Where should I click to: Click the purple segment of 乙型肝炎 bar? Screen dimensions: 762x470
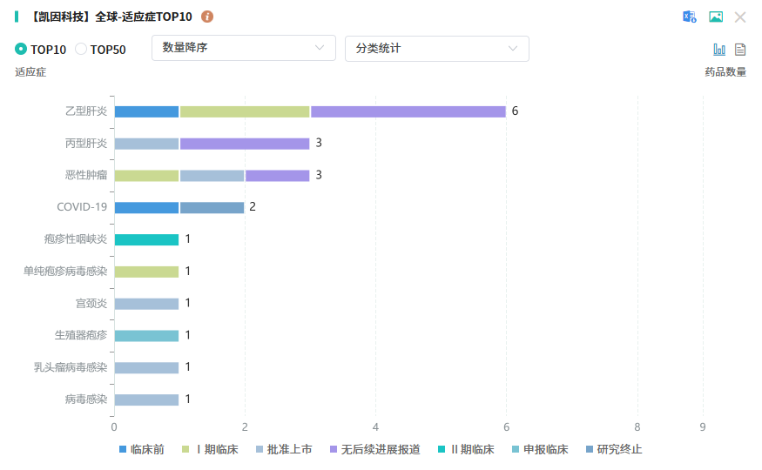408,111
